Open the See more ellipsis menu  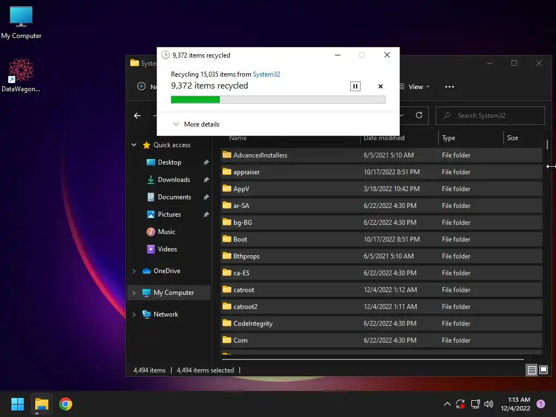click(x=449, y=86)
